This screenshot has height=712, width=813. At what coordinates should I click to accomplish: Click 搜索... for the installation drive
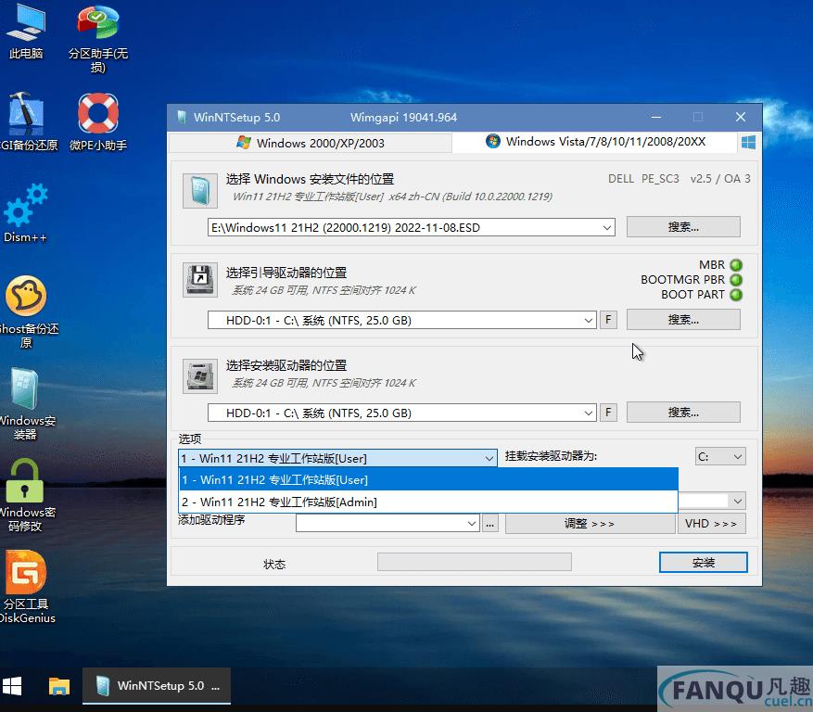click(x=683, y=413)
